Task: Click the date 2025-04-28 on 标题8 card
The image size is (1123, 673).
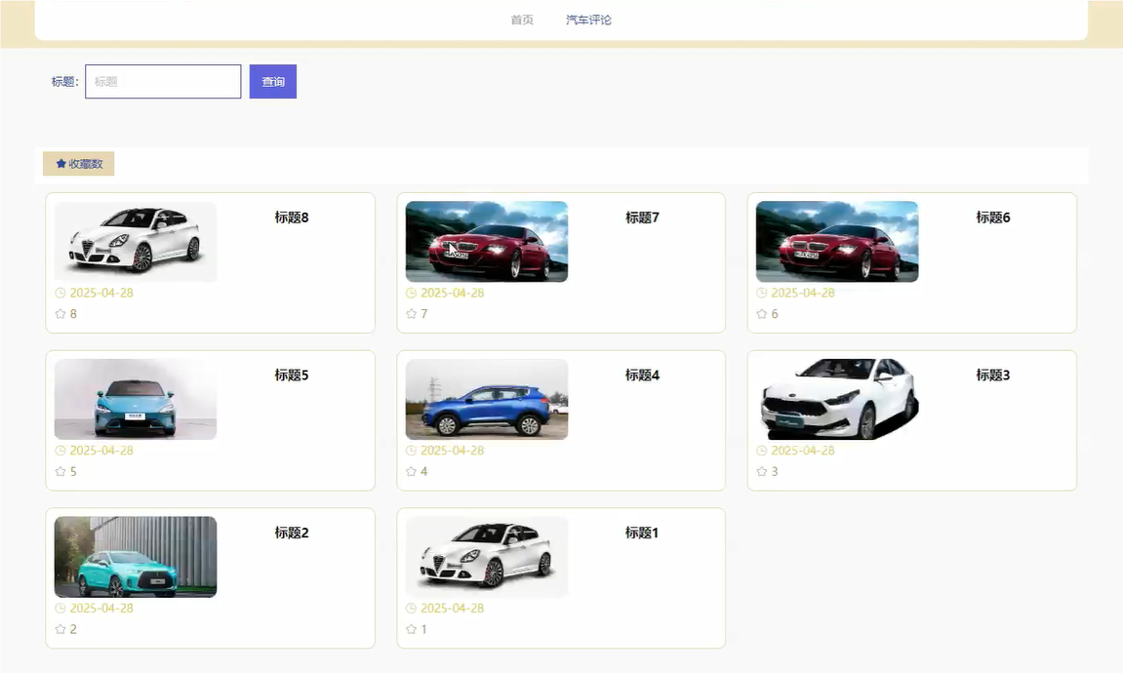Action: tap(101, 293)
